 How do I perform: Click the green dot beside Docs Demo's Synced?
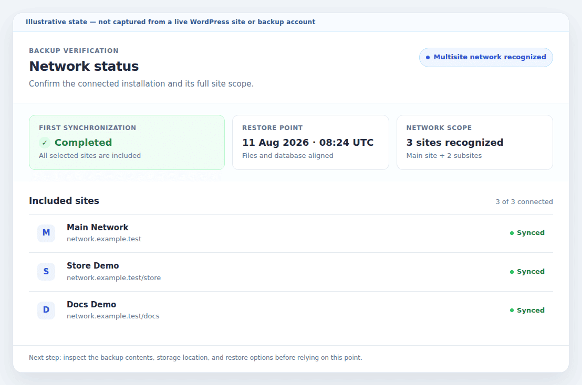(x=512, y=311)
